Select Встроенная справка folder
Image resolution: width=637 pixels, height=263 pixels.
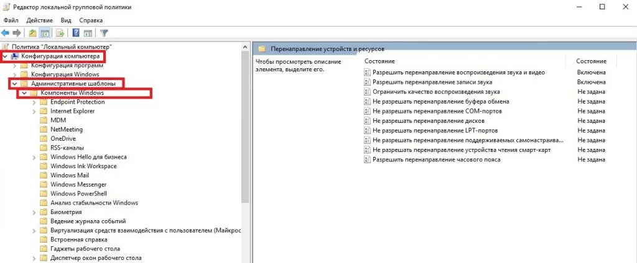tap(79, 239)
